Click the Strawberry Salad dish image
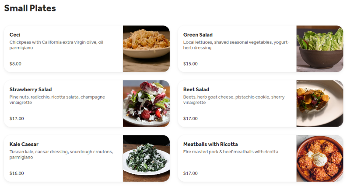Viewport: 350px width, 186px height. pos(146,103)
